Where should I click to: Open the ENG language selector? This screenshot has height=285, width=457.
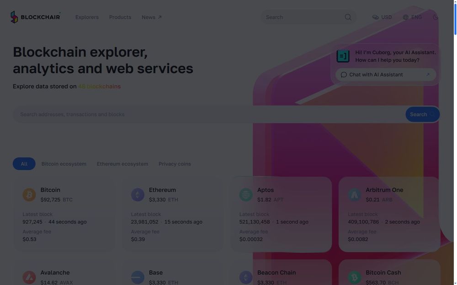(412, 17)
